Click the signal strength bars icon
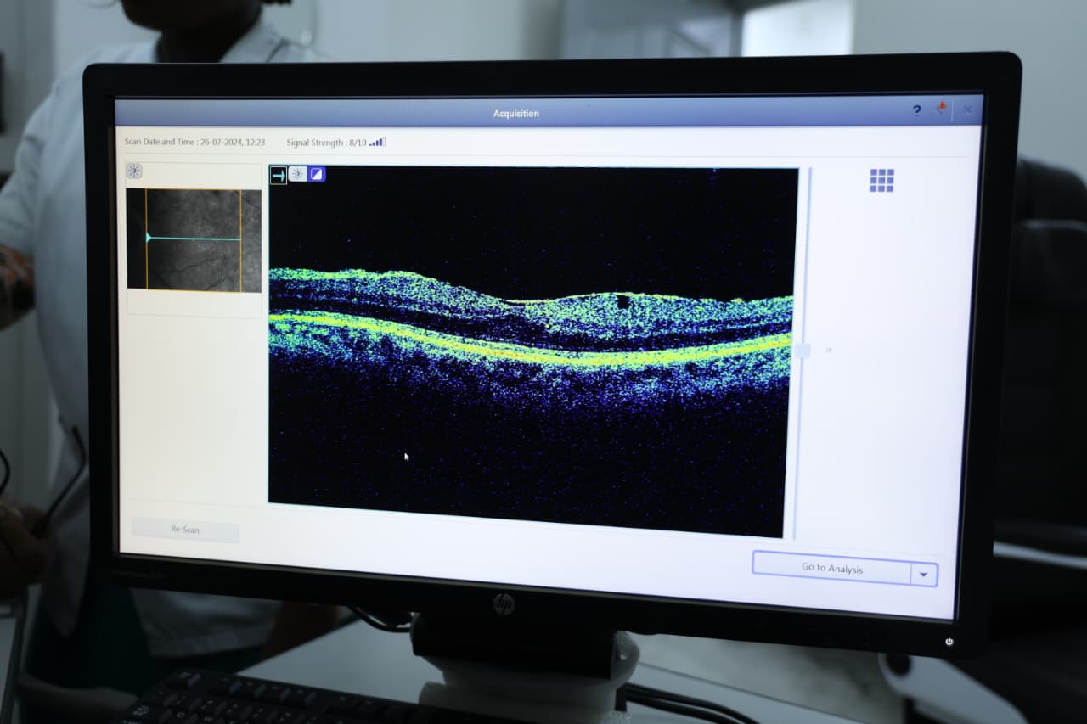This screenshot has height=724, width=1087. click(x=377, y=143)
